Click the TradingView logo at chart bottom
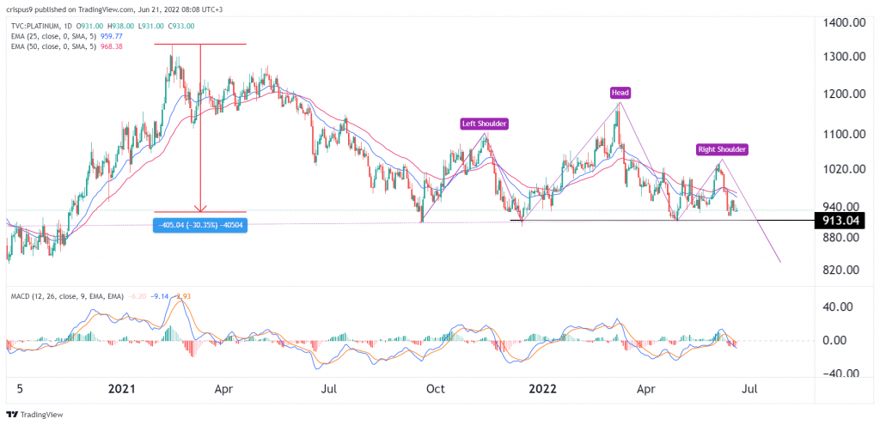Viewport: 880px width, 425px height. click(x=34, y=415)
